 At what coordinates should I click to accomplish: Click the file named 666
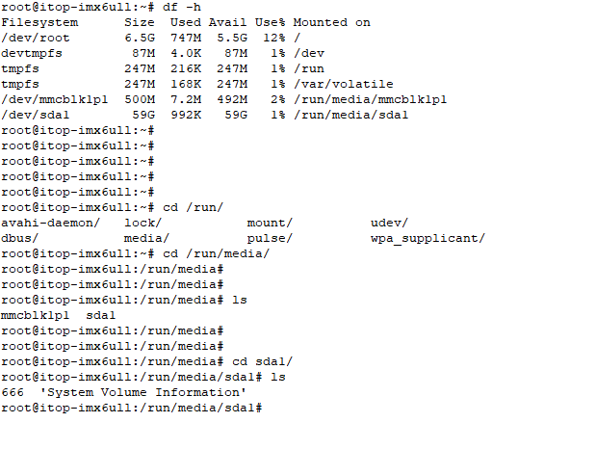pyautogui.click(x=12, y=392)
